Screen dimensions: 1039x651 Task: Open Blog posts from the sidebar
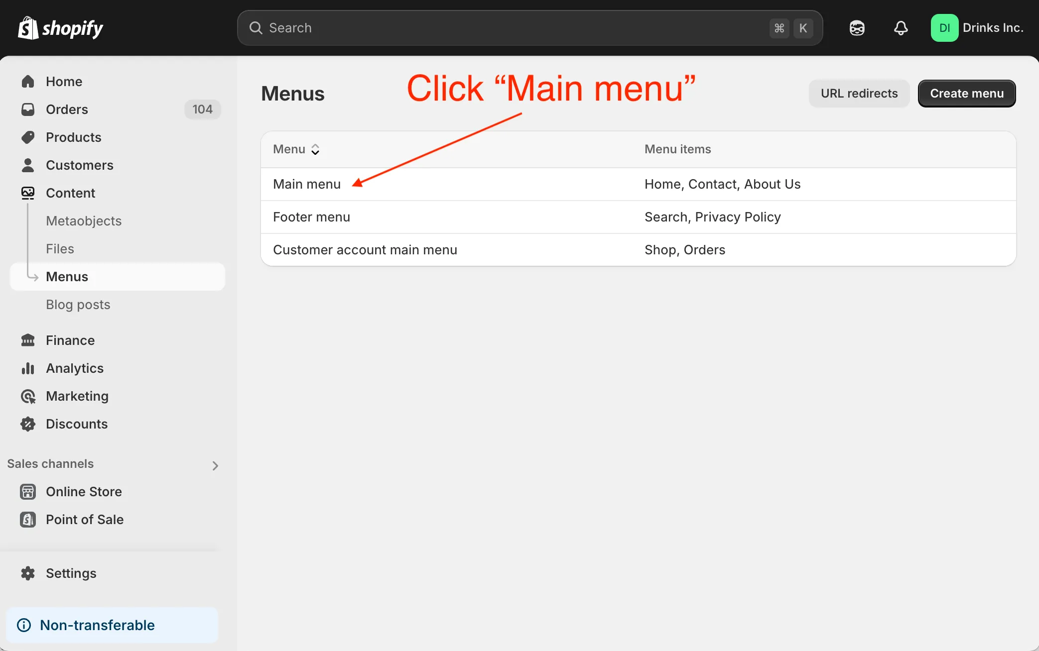[78, 304]
